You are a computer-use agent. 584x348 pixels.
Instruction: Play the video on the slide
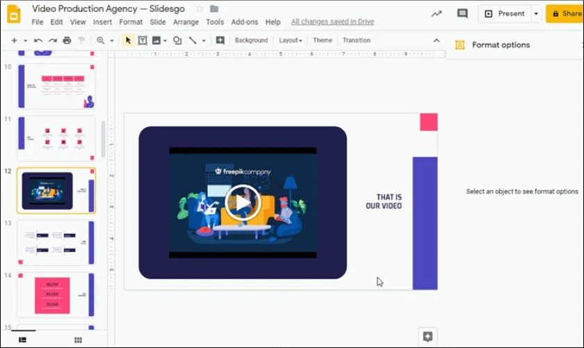(x=243, y=203)
